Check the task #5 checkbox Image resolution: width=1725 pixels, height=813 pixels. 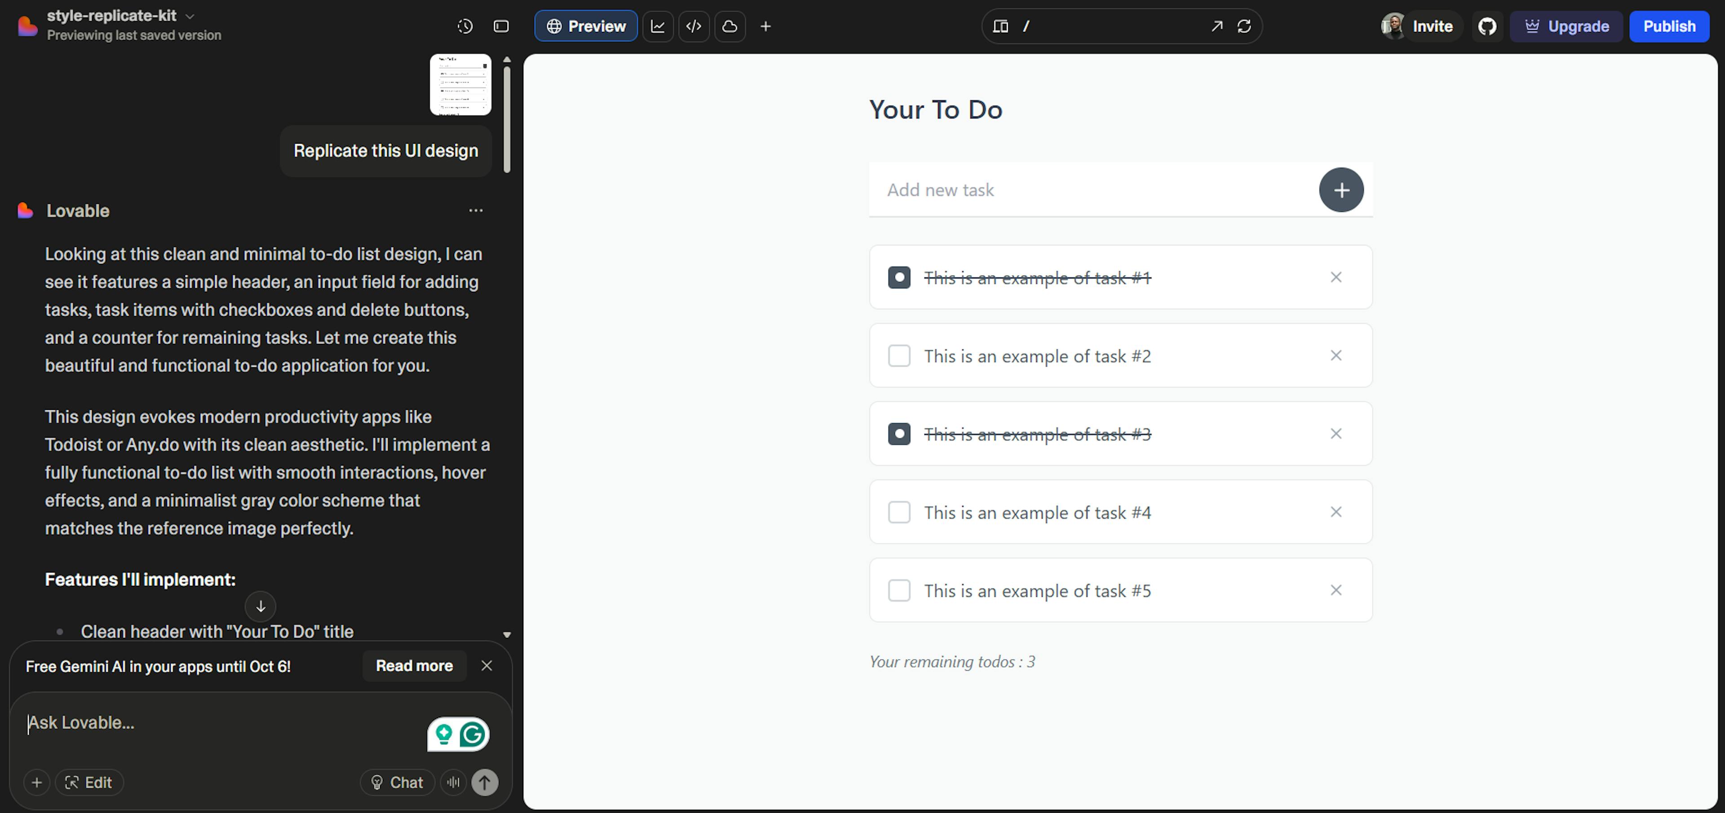coord(898,590)
